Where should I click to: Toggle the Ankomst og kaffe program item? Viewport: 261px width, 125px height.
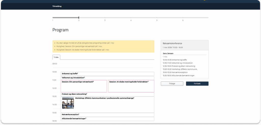tap(107, 74)
